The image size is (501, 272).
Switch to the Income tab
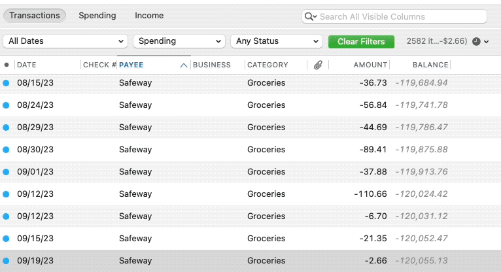pyautogui.click(x=149, y=15)
